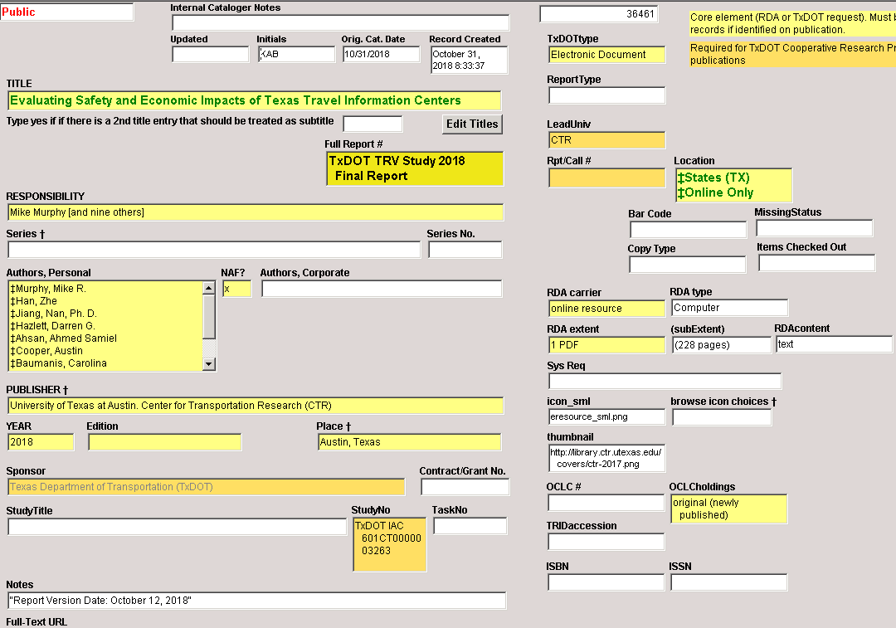Click the Sponsor field
Image resolution: width=896 pixels, height=628 pixels.
[207, 487]
